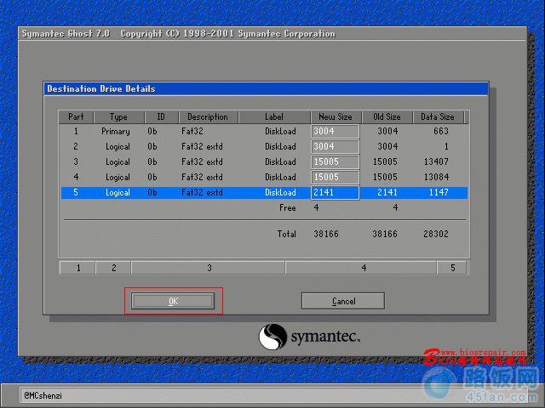Click old size 2141 in row 5
This screenshot has height=408, width=545.
(x=387, y=192)
